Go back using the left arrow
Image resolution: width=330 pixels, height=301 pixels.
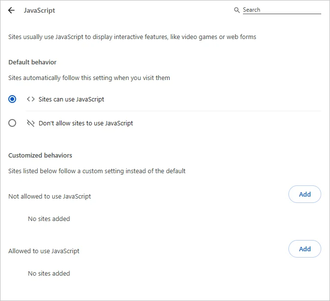[11, 10]
